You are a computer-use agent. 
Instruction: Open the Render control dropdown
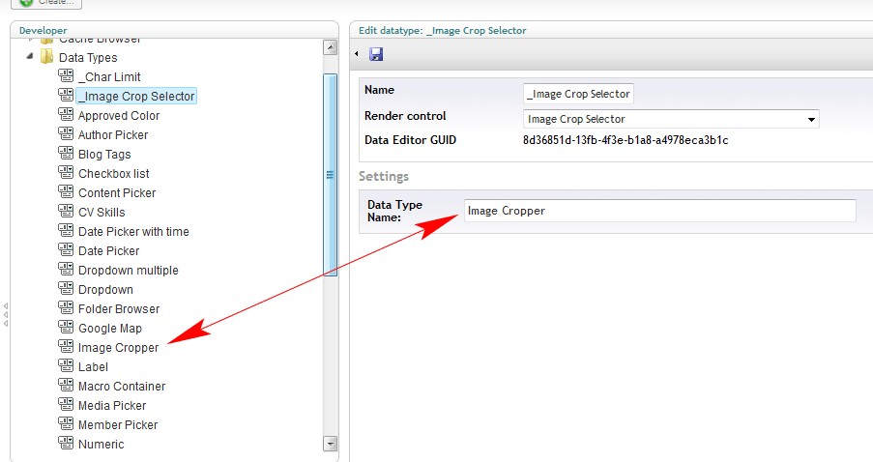tap(671, 119)
